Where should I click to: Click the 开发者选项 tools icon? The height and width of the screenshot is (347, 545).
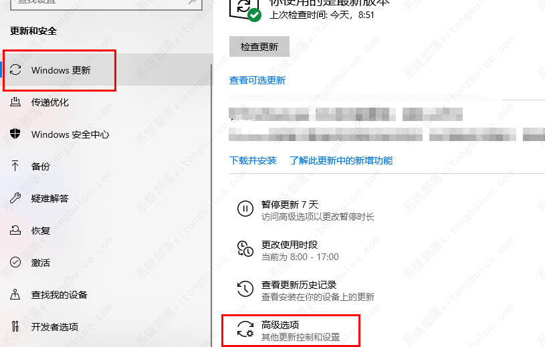click(x=15, y=326)
